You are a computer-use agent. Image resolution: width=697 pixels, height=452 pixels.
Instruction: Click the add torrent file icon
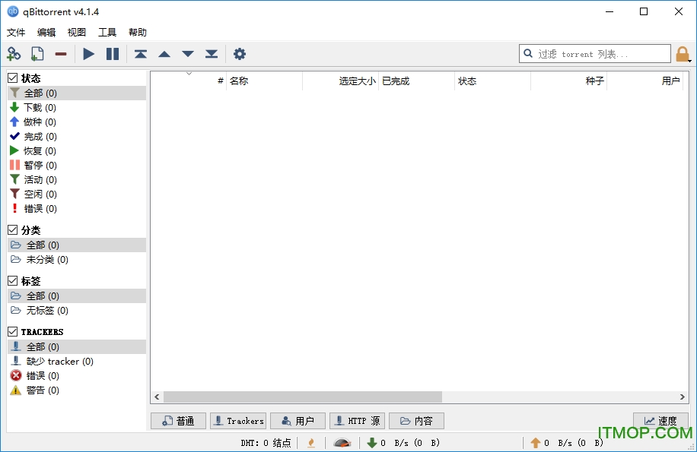pyautogui.click(x=37, y=54)
